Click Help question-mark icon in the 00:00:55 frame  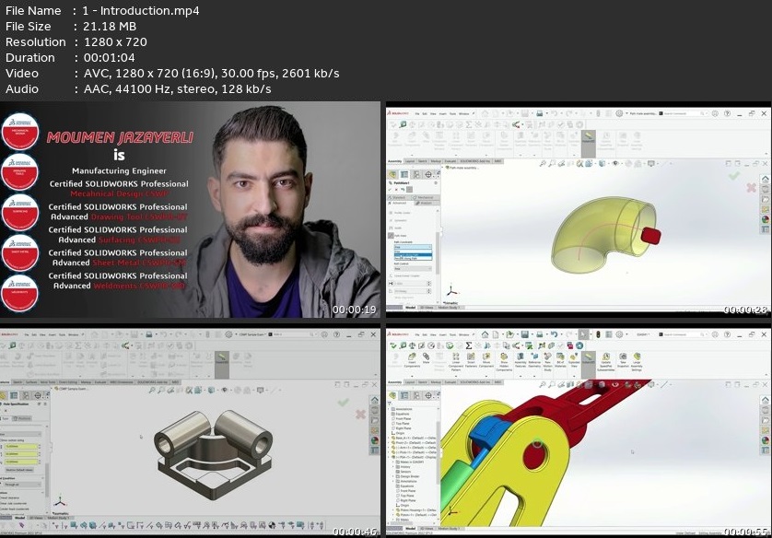[727, 334]
